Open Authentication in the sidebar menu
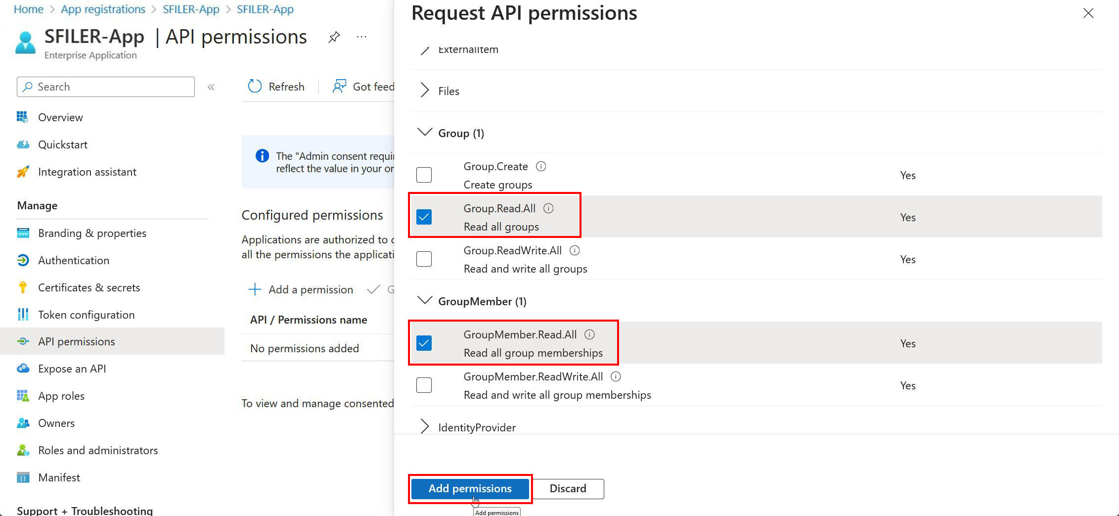 [x=74, y=260]
